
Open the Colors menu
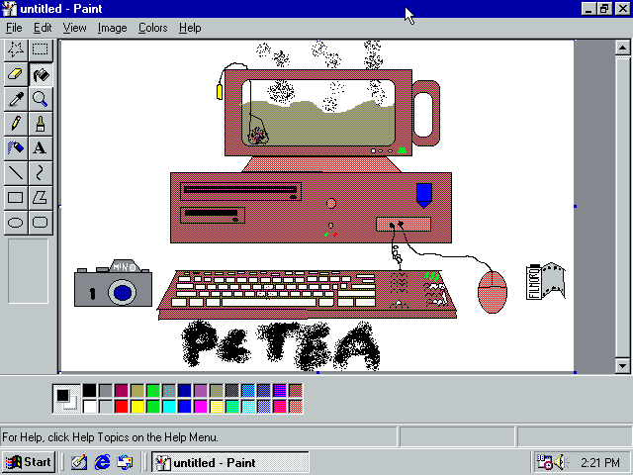coord(153,28)
